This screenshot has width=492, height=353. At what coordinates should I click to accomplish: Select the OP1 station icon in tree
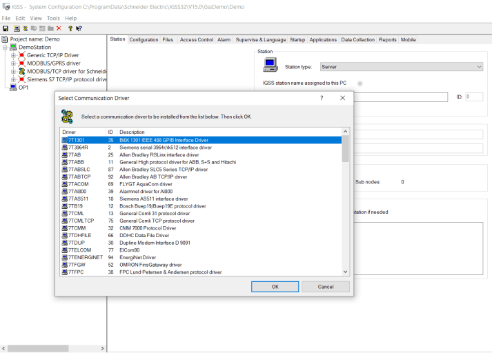(13, 88)
